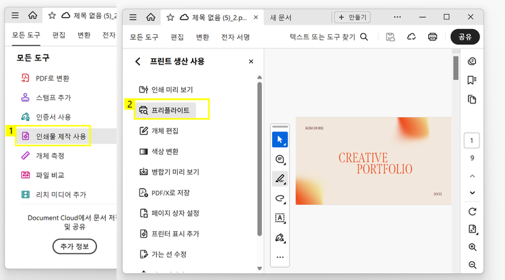
Task: Click 텍스트 또는 도구 찾기 search field
Action: 329,37
